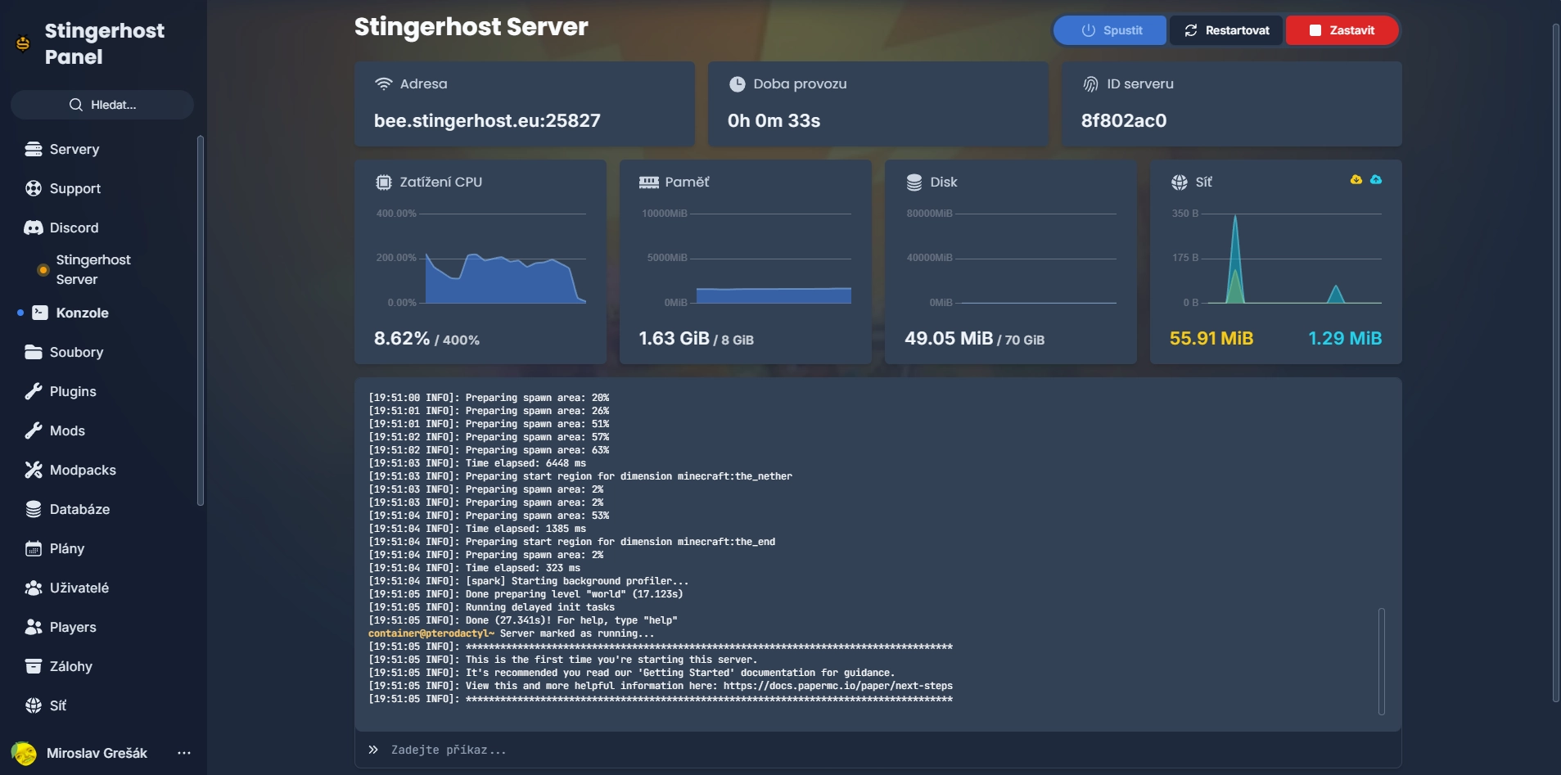This screenshot has width=1561, height=775.
Task: Click the Plugins wrench icon
Action: pos(34,391)
